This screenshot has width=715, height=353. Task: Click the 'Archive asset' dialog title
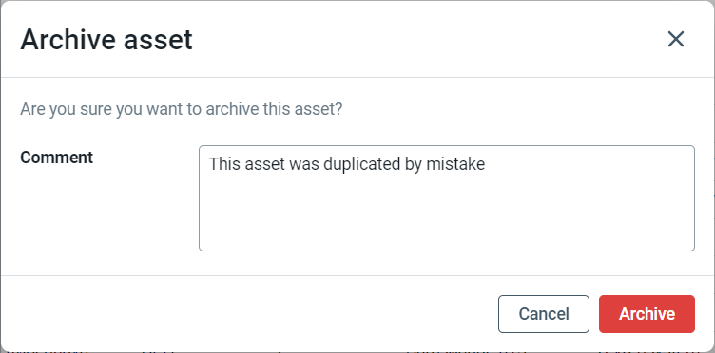point(106,40)
